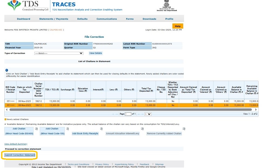This screenshot has width=264, height=168.
Task: Click Submit Correction Statement button
Action: [x=20, y=155]
